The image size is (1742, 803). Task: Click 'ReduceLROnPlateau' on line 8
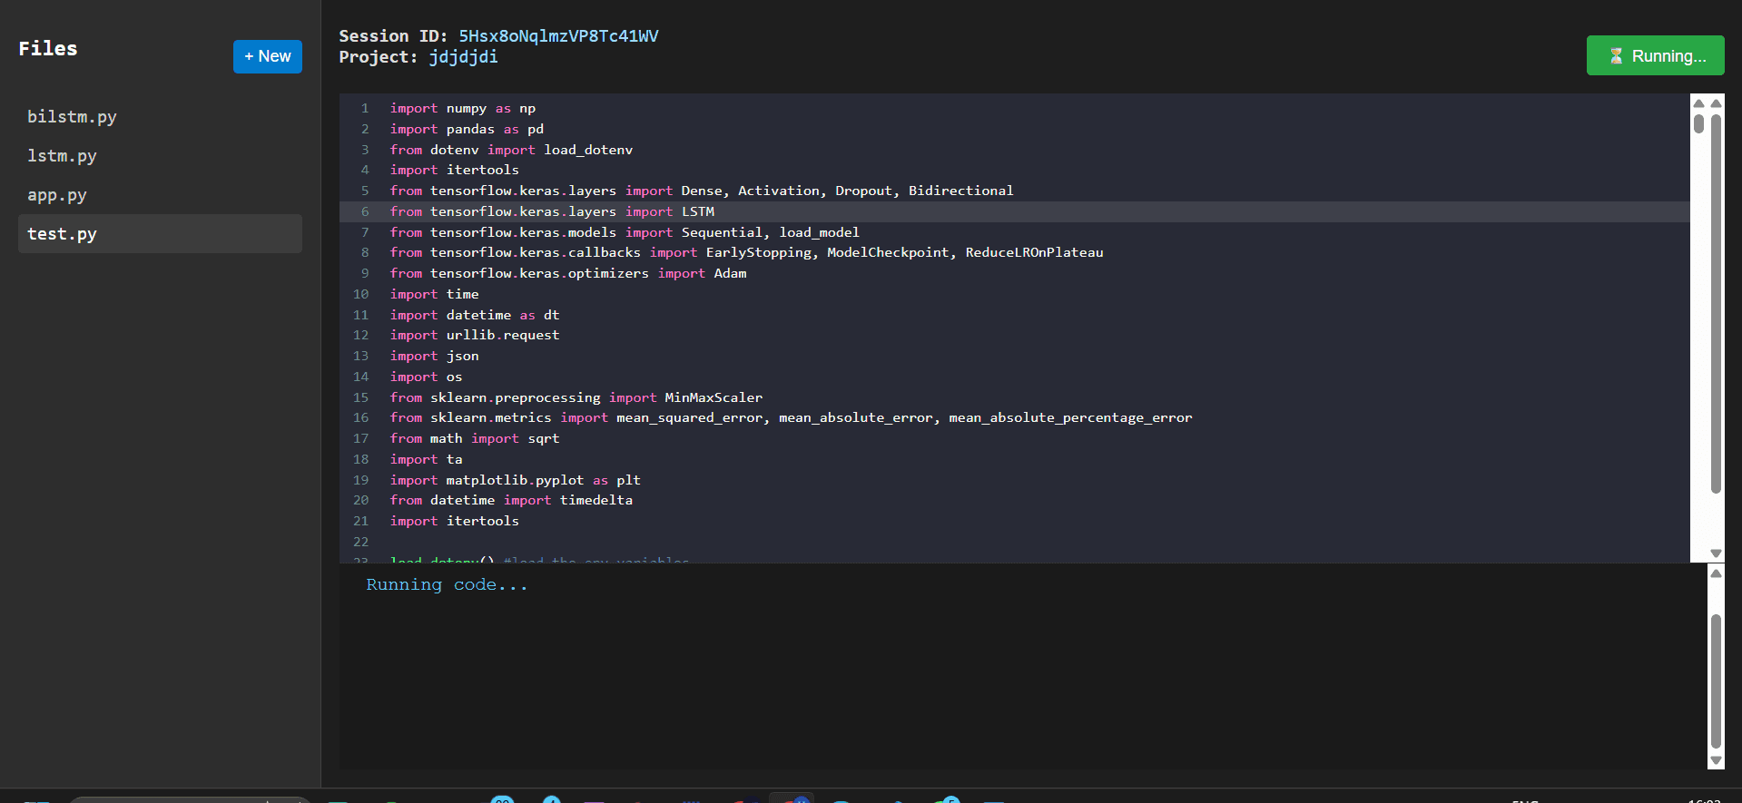[x=1034, y=252]
